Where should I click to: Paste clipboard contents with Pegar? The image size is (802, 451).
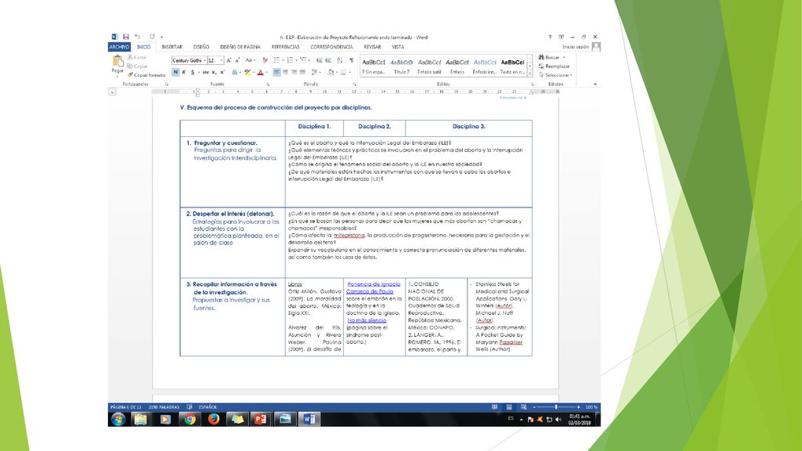(117, 65)
